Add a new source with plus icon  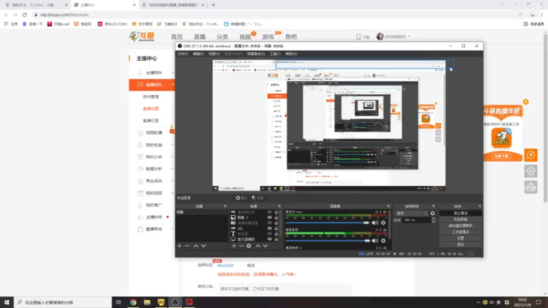click(234, 246)
